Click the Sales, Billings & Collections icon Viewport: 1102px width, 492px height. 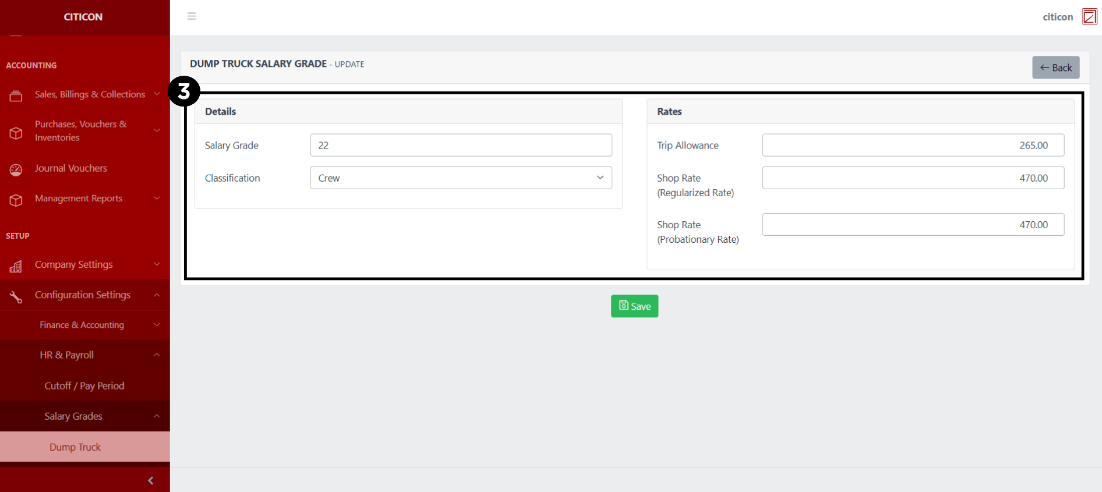(x=16, y=96)
